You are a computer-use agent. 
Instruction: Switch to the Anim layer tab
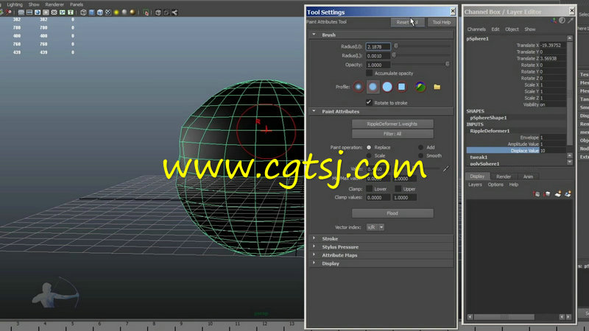pos(528,177)
